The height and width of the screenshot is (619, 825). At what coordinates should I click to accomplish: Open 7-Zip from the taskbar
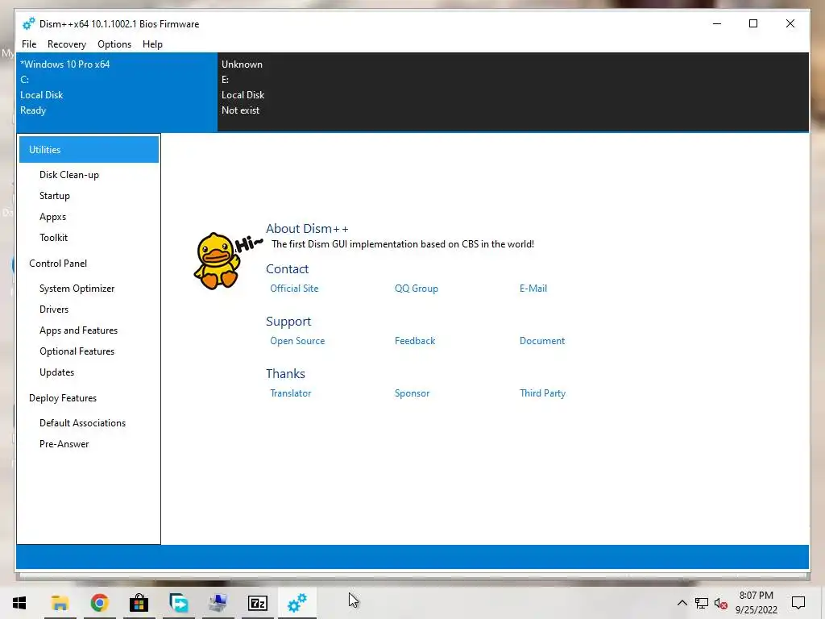257,603
